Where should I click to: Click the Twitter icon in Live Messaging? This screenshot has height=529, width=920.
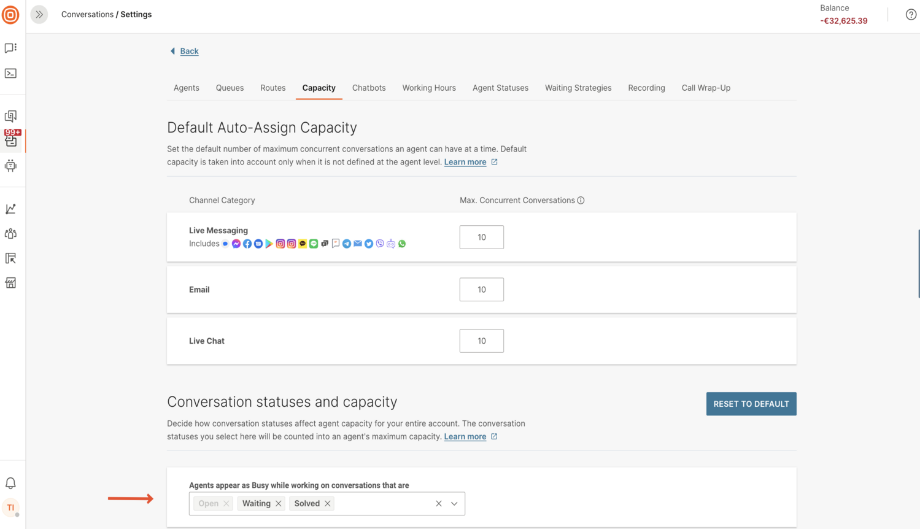(x=369, y=244)
